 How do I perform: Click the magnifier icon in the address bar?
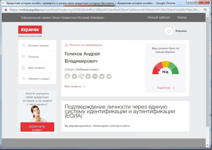pos(205,10)
